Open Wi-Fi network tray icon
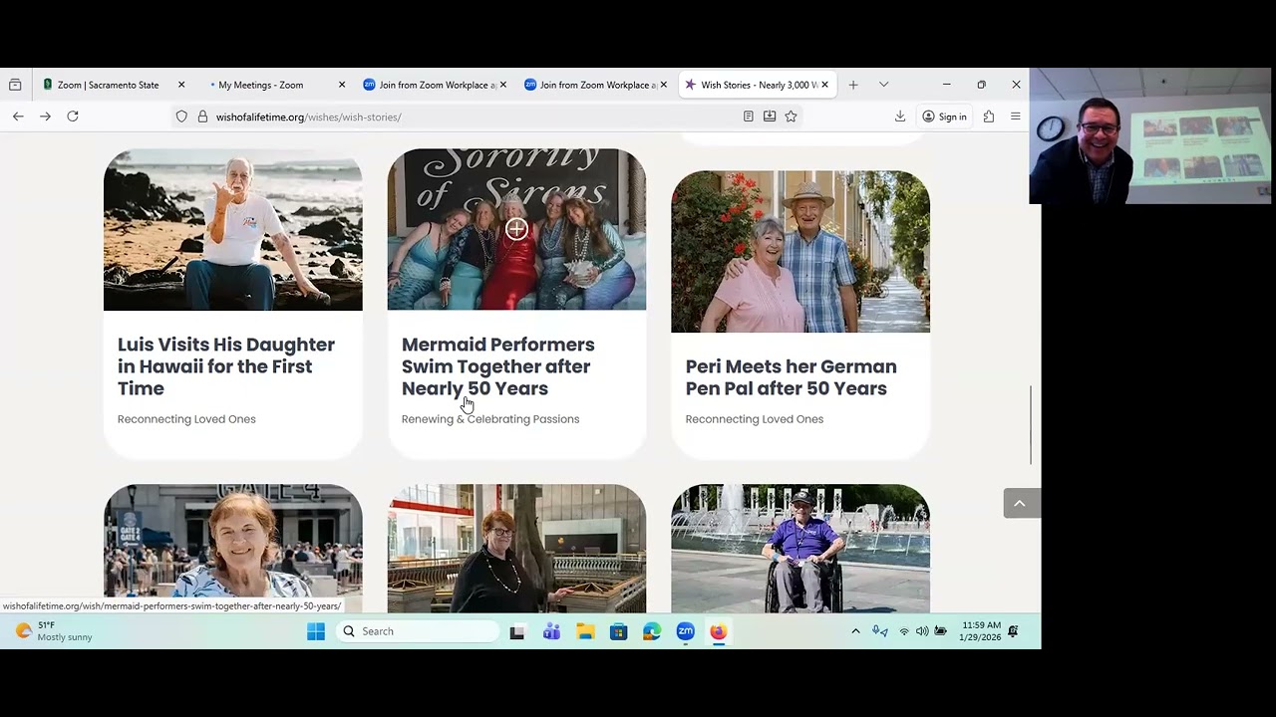Viewport: 1276px width, 717px height. pos(904,631)
